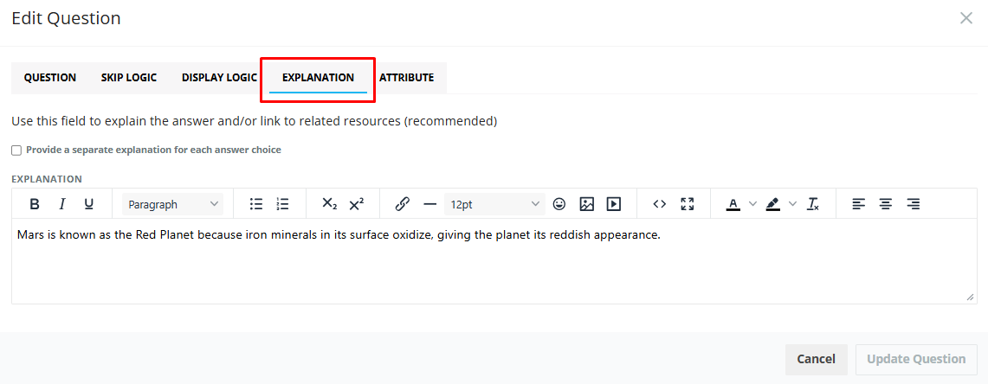
Task: Open the Paragraph format dropdown
Action: tap(172, 204)
